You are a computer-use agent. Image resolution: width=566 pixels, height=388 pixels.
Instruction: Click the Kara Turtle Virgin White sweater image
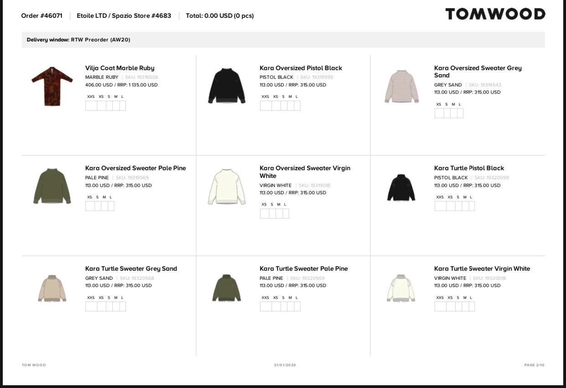coord(401,288)
